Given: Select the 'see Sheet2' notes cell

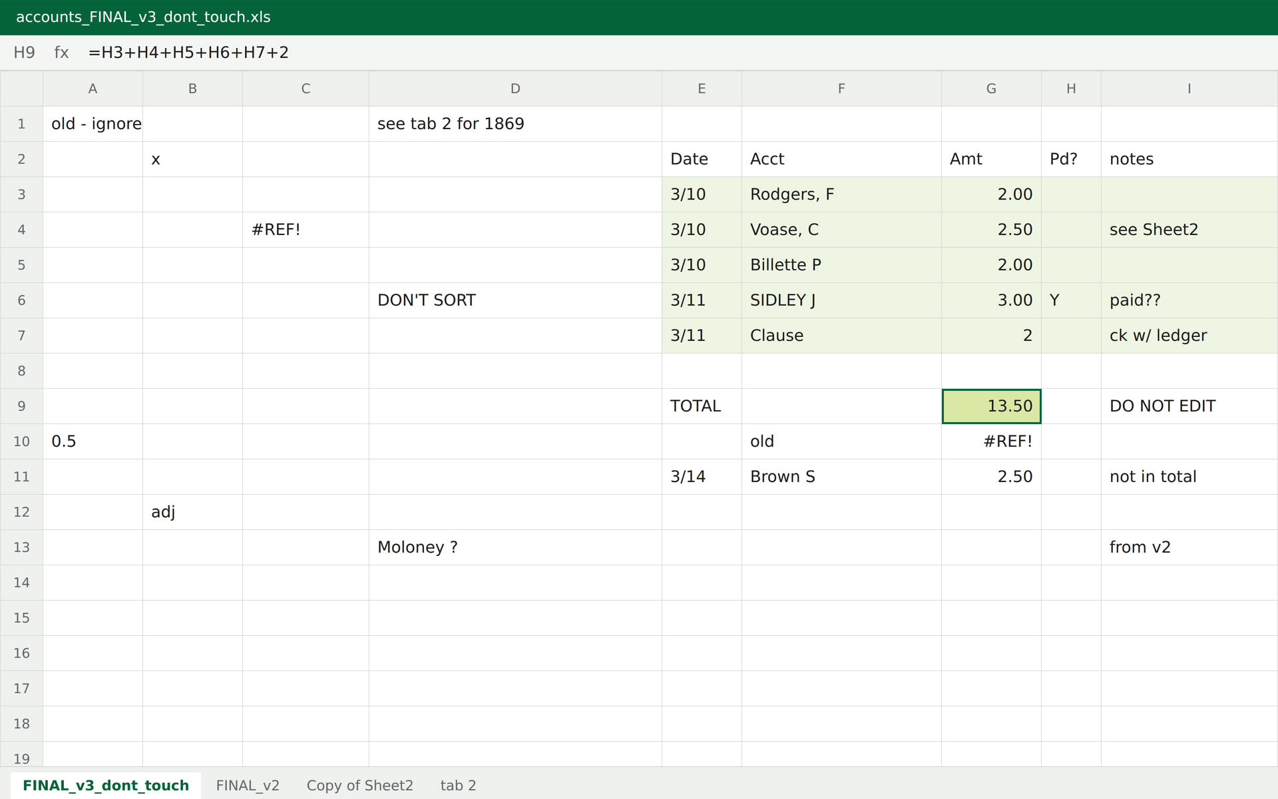Looking at the screenshot, I should point(1189,230).
